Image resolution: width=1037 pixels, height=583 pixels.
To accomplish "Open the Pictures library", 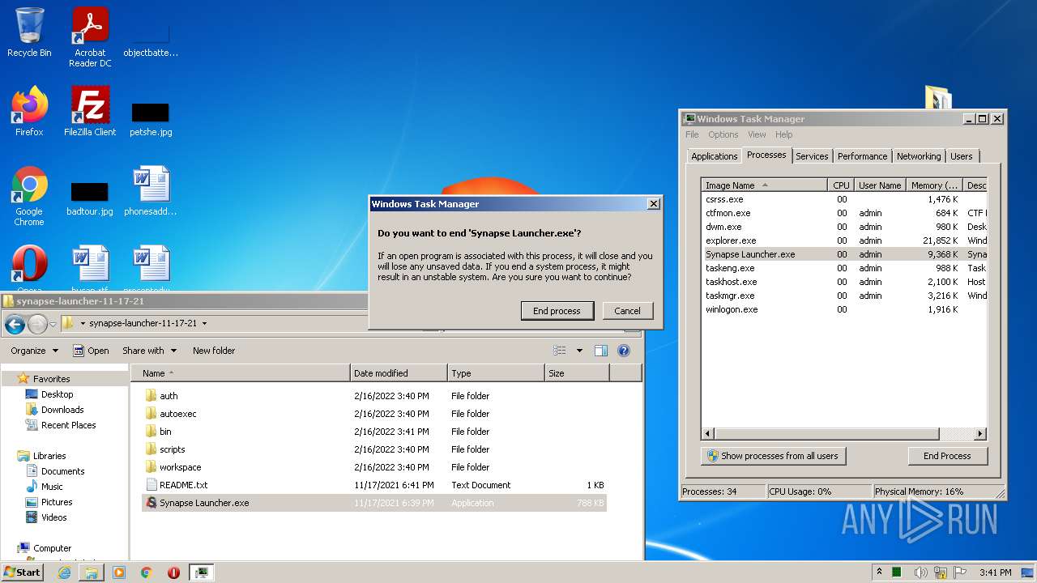I will pyautogui.click(x=57, y=502).
